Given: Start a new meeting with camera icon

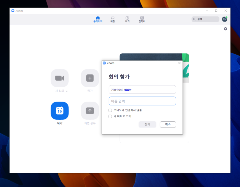Looking at the screenshot, I should (x=60, y=78).
